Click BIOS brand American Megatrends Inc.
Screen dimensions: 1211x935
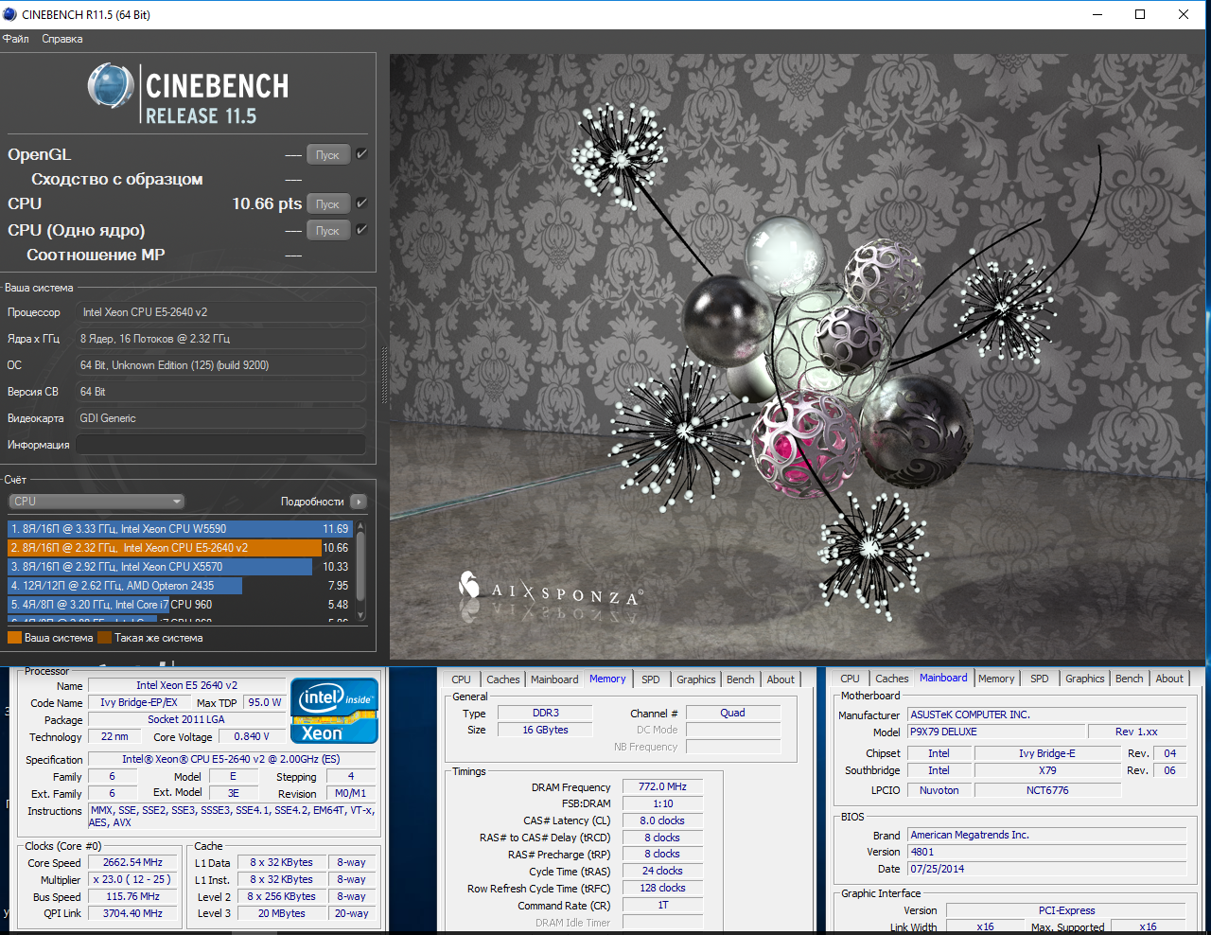[1047, 836]
